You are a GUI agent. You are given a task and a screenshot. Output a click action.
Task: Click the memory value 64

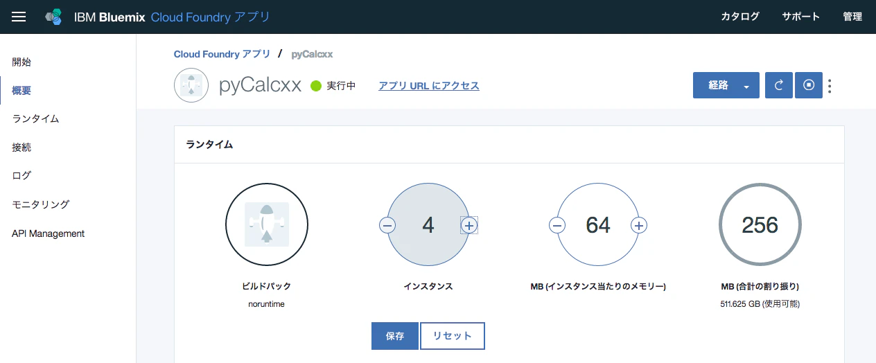(x=598, y=225)
